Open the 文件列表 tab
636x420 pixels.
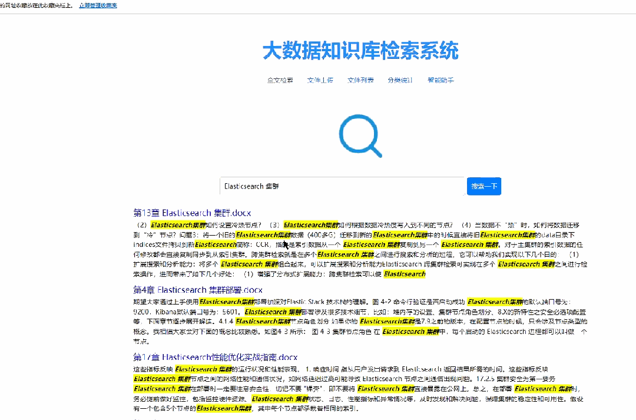tap(360, 80)
